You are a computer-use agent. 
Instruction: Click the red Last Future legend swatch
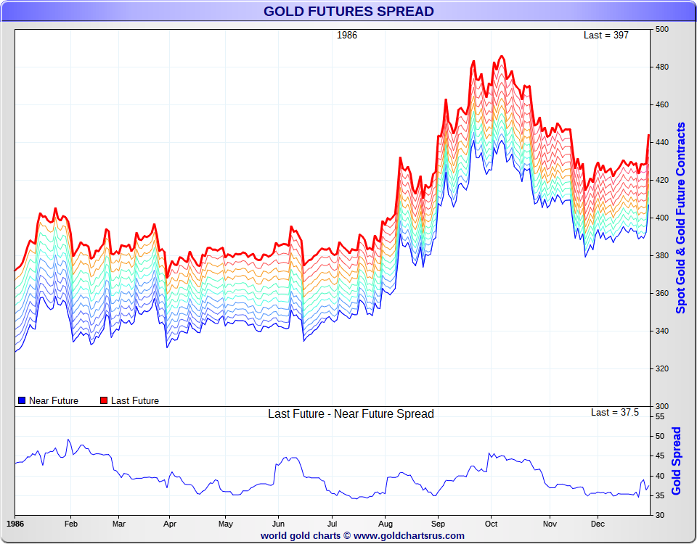click(x=104, y=400)
